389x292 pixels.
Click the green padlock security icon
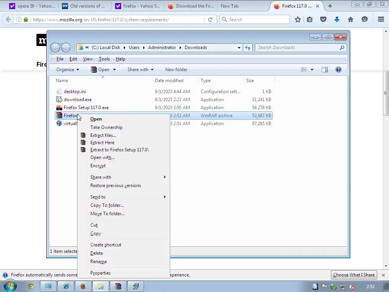26,19
